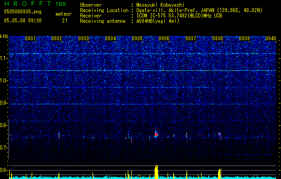Click the yellow power bar under 0938
This screenshot has width=281, height=179.
pos(219,174)
